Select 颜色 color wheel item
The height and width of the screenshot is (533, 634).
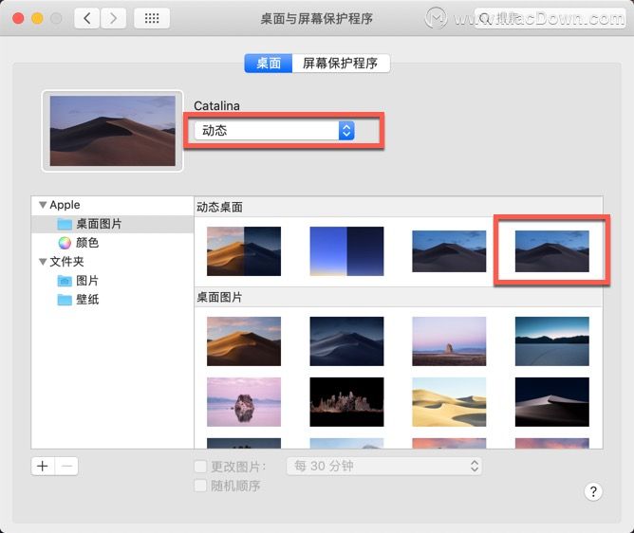pos(79,243)
